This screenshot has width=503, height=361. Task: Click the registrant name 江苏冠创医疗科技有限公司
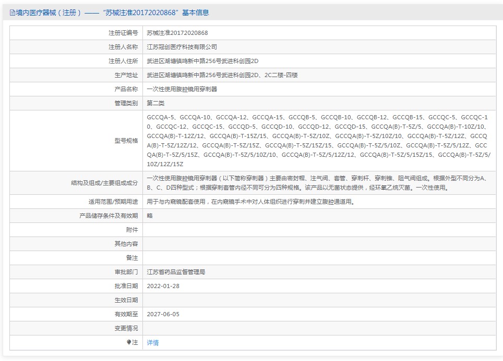point(182,47)
